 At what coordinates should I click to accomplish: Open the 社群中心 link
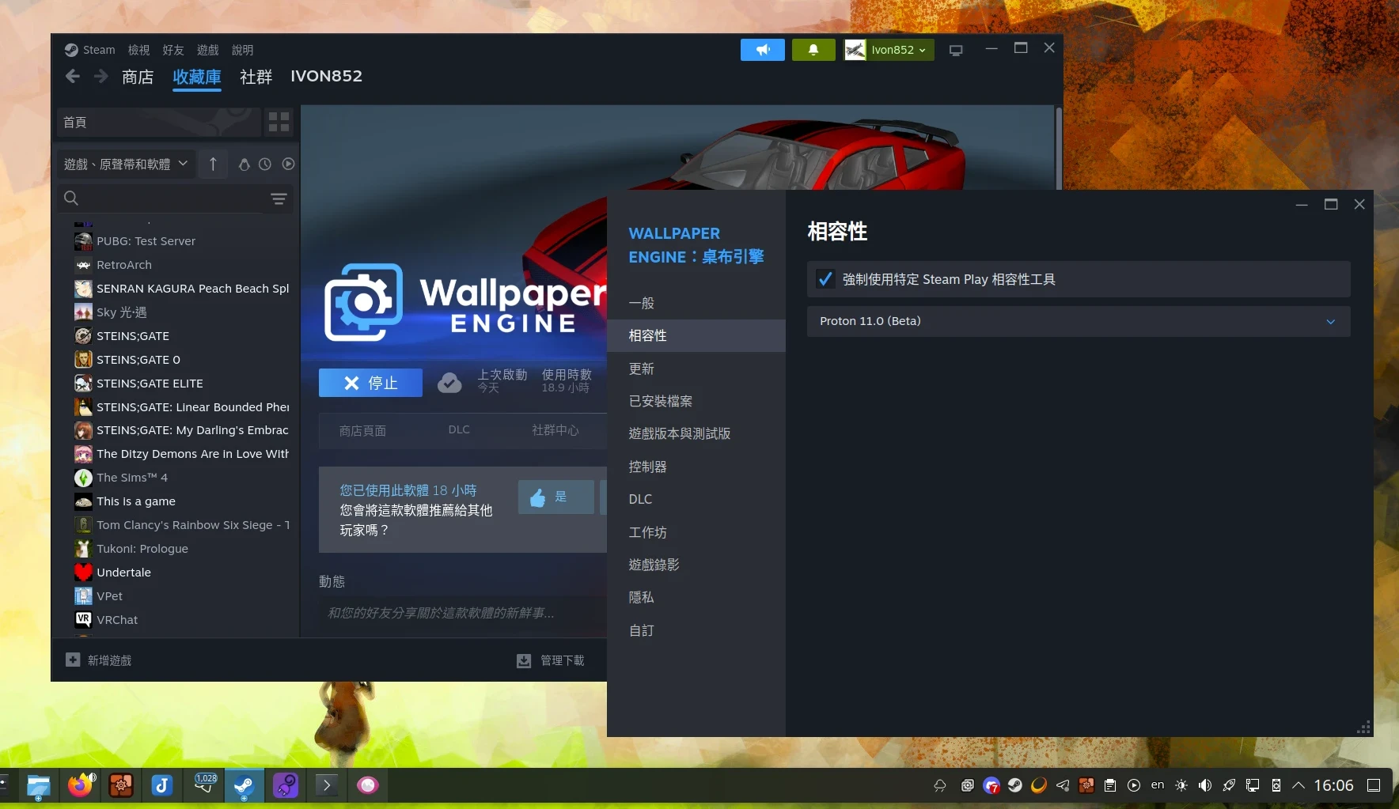point(555,430)
